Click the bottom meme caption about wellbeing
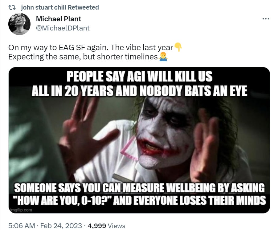 (x=140, y=194)
